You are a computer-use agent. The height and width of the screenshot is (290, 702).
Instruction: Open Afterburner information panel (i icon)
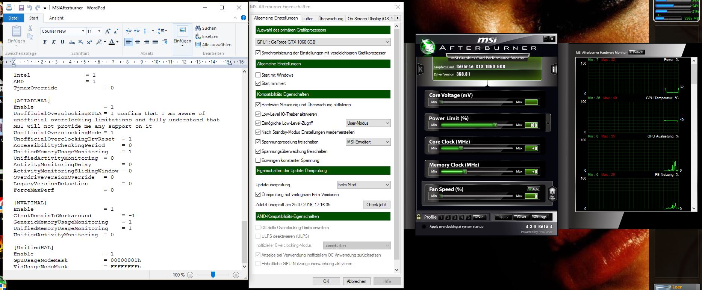click(554, 69)
